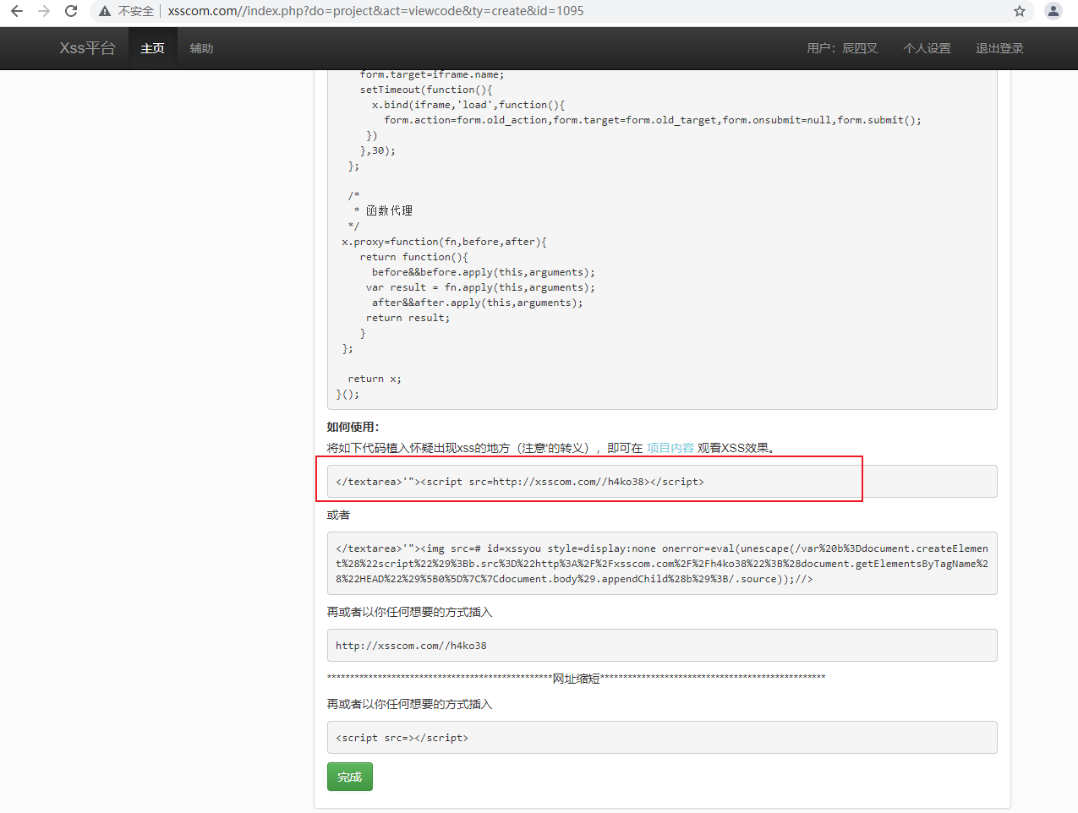Click the 'return x;' code line
The image size is (1078, 813).
click(375, 379)
